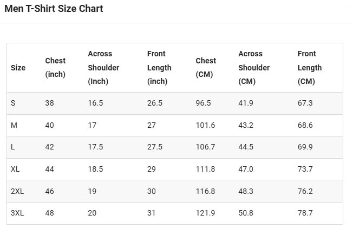Click the Front Length (inch) header
Image resolution: width=353 pixels, height=241 pixels.
click(x=159, y=68)
